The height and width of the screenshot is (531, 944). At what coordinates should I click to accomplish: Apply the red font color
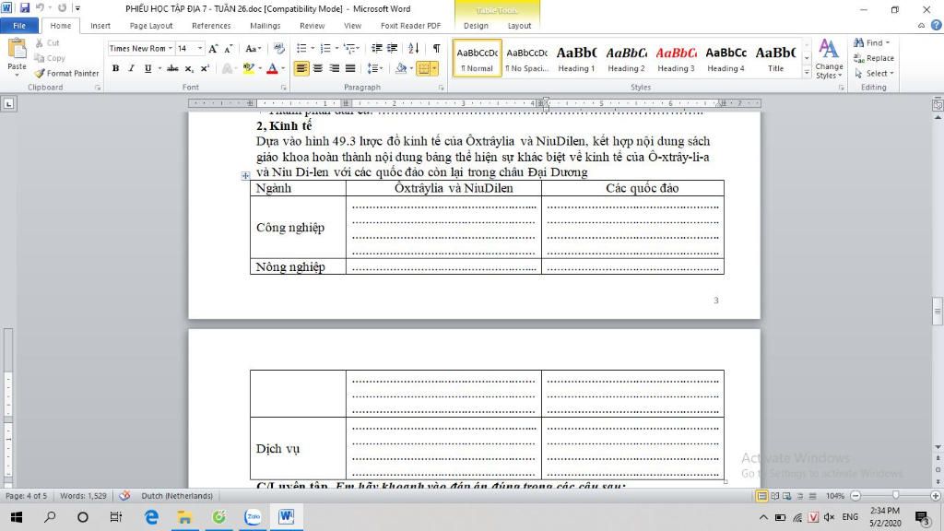coord(272,68)
